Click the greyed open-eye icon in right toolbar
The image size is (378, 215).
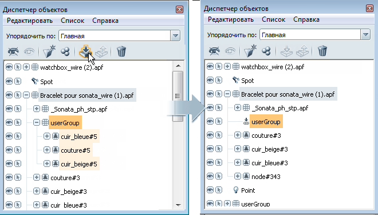tap(230, 50)
